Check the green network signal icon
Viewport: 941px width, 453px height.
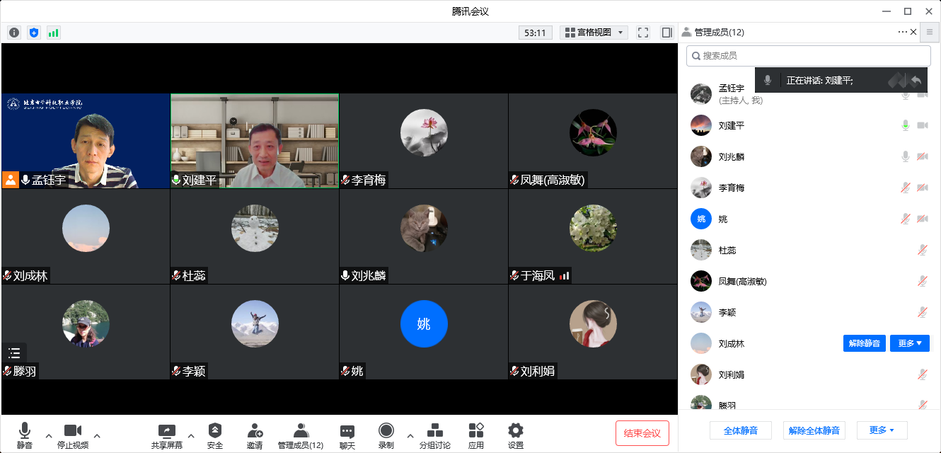coord(54,33)
